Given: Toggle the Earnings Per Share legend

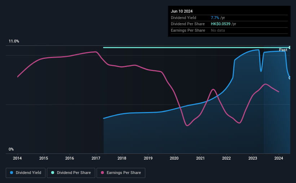Looking at the screenshot, I should pyautogui.click(x=121, y=173).
